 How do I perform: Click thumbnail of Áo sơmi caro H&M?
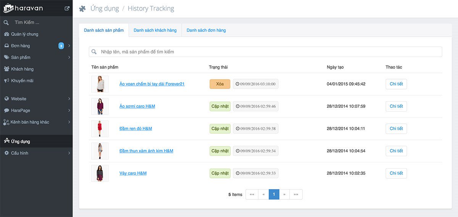(x=100, y=106)
